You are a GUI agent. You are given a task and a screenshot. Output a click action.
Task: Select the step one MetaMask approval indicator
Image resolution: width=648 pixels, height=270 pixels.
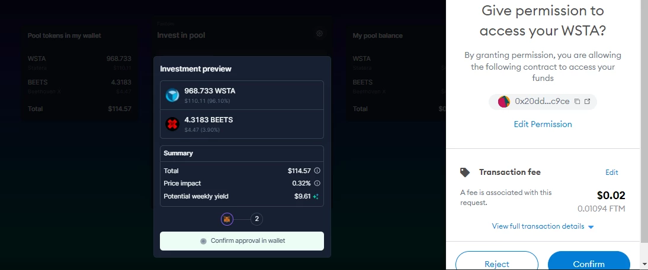pos(227,219)
